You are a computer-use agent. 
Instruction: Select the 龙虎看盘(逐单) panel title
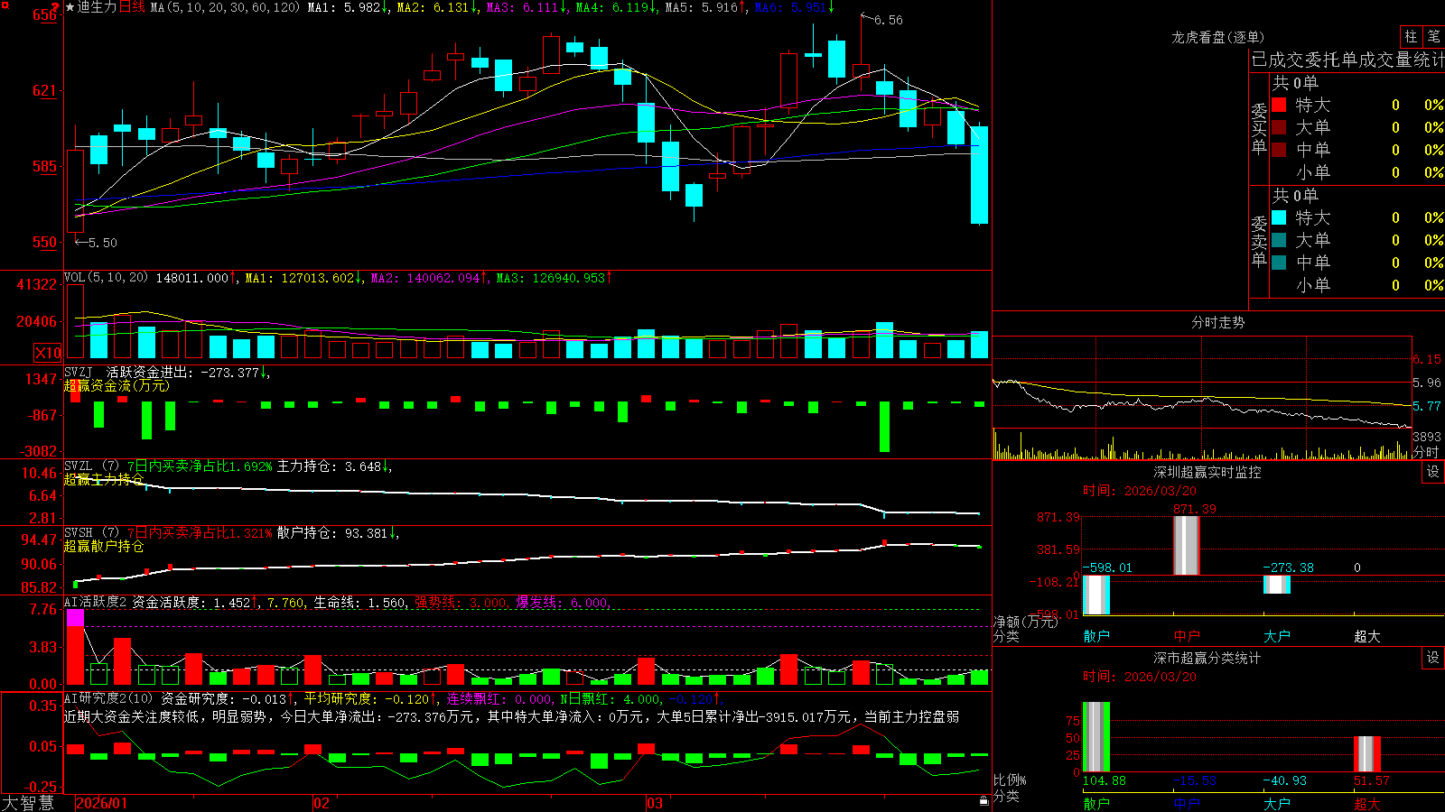tap(1217, 37)
